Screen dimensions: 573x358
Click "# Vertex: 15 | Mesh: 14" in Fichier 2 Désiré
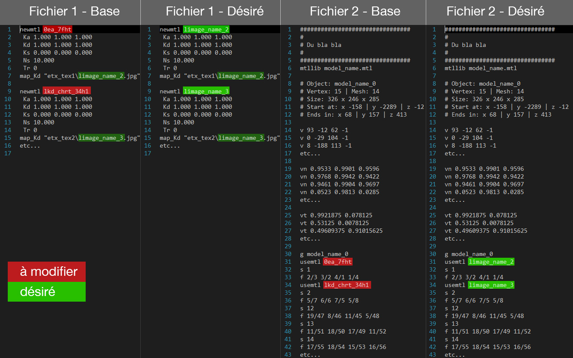pos(484,91)
